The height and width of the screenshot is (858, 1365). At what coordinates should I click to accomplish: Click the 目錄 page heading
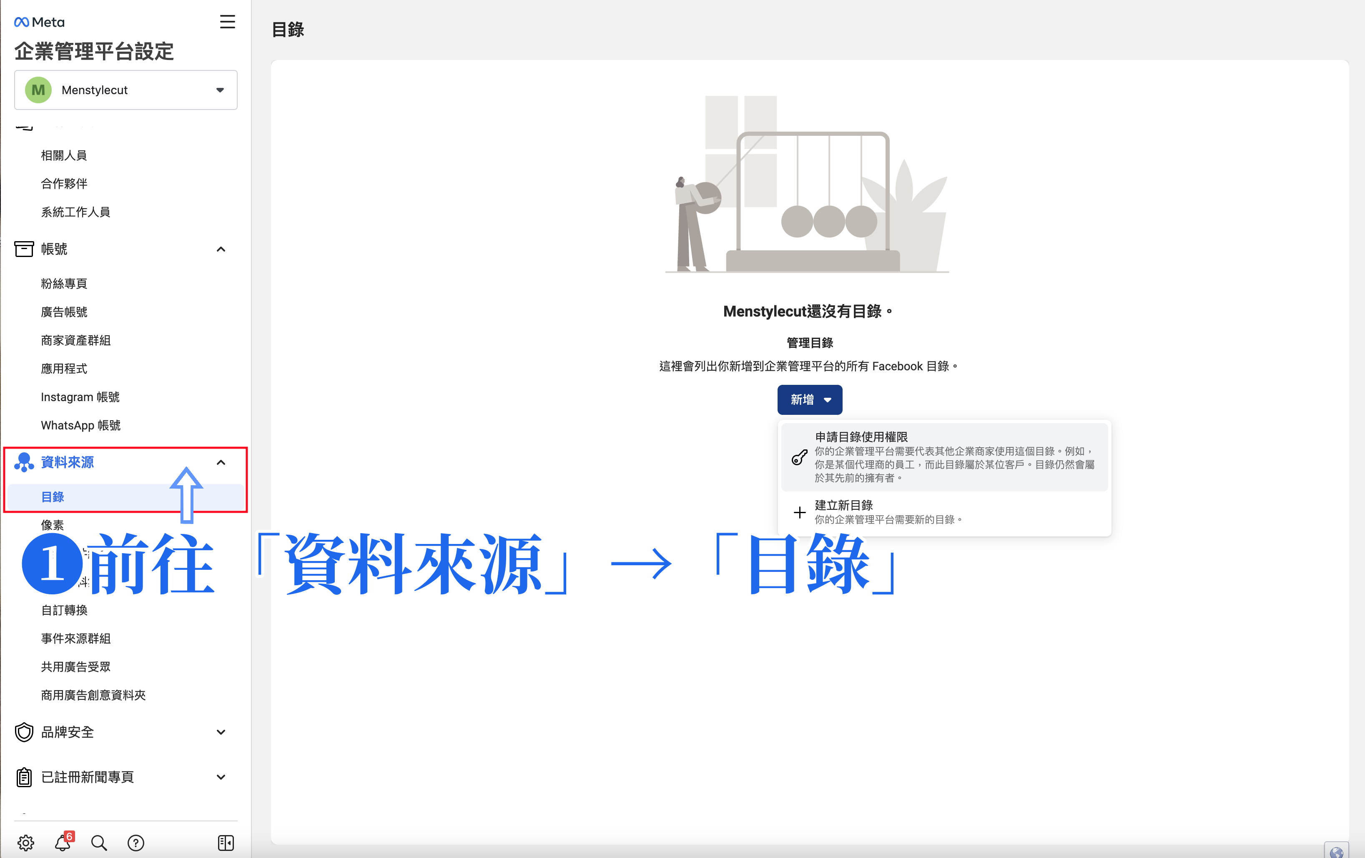pyautogui.click(x=288, y=30)
